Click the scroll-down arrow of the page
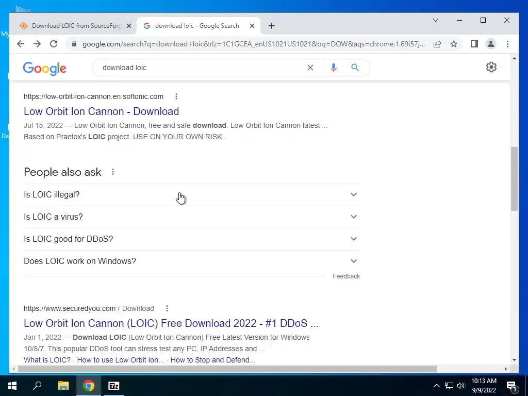 514,360
